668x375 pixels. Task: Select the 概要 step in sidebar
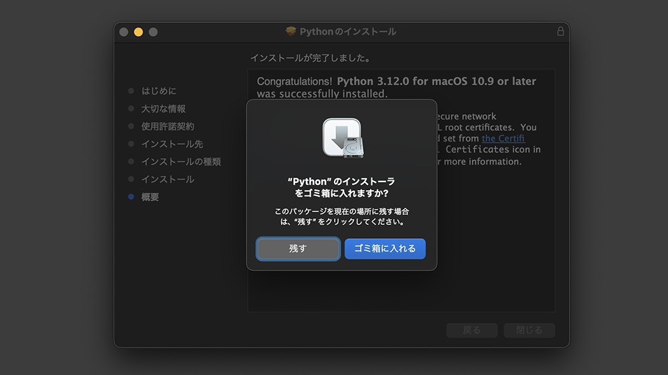[x=150, y=197]
